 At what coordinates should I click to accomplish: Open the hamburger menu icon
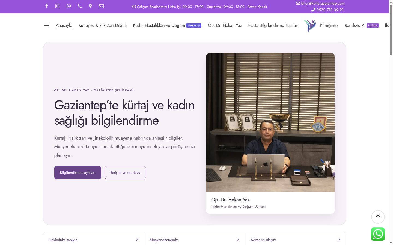[46, 26]
